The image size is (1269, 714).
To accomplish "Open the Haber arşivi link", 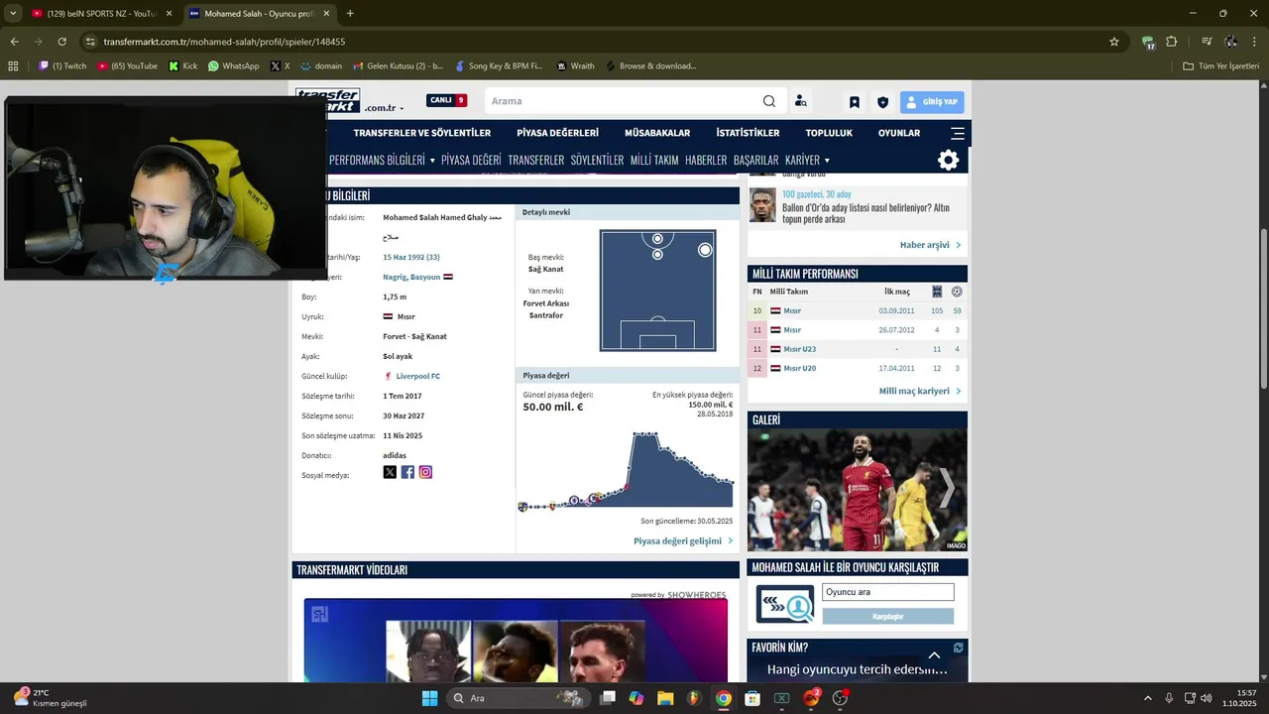I will (x=930, y=245).
